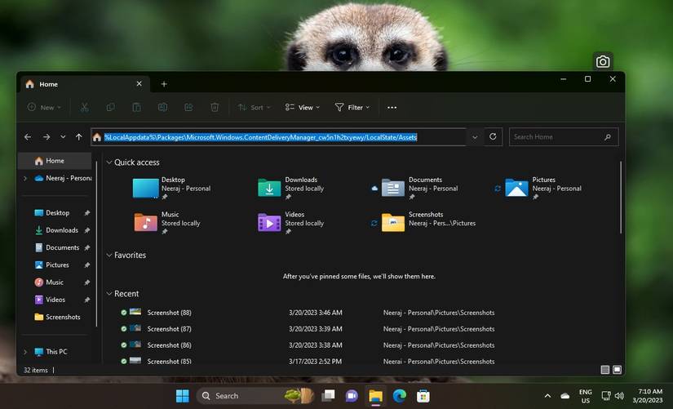This screenshot has width=673, height=409.
Task: Click the Search Home input field
Action: (x=559, y=137)
